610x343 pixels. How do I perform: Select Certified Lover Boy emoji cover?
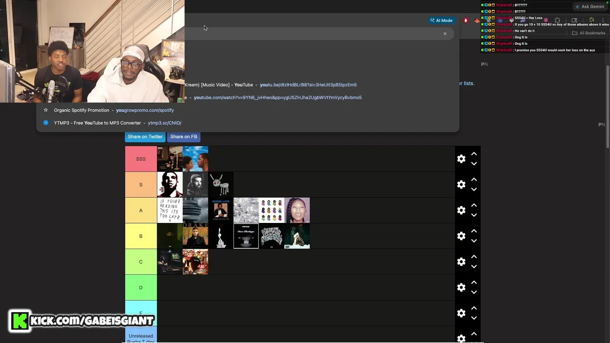coord(272,211)
